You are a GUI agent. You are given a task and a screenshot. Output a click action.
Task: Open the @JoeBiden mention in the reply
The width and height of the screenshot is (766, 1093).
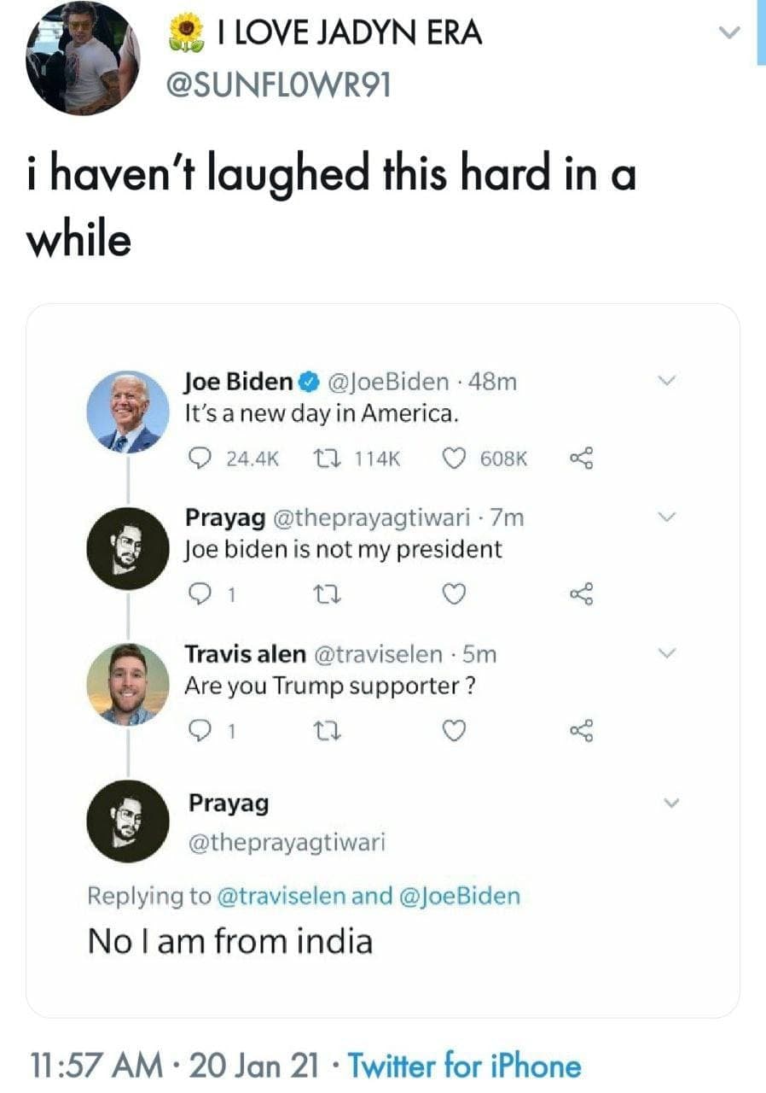460,896
